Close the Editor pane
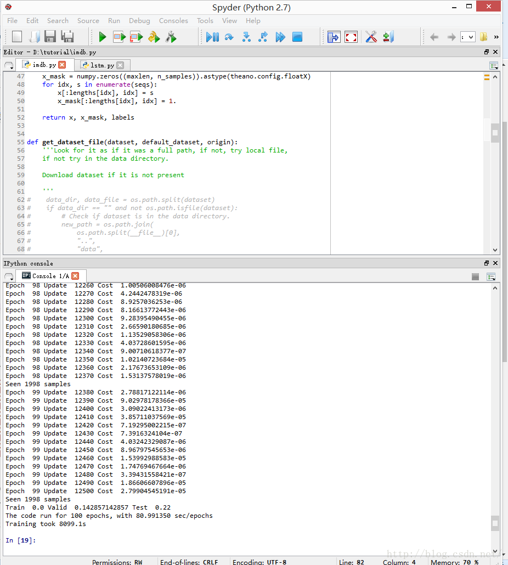508x565 pixels. 495,52
